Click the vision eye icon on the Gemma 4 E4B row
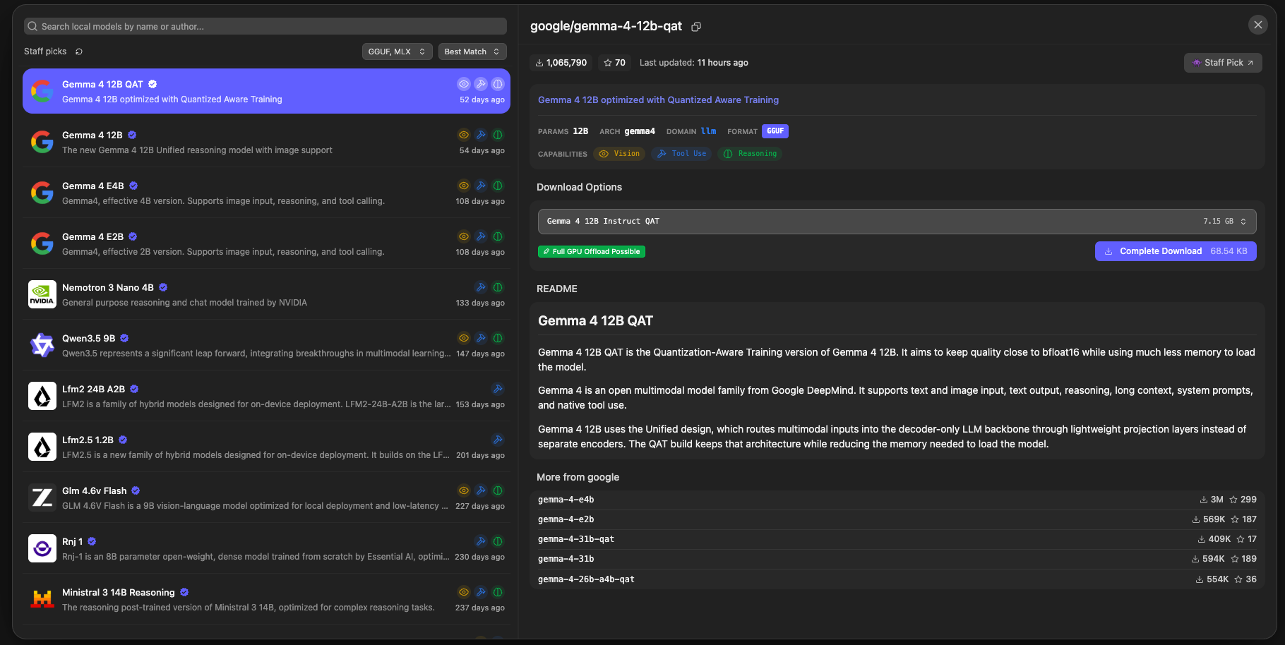 464,186
